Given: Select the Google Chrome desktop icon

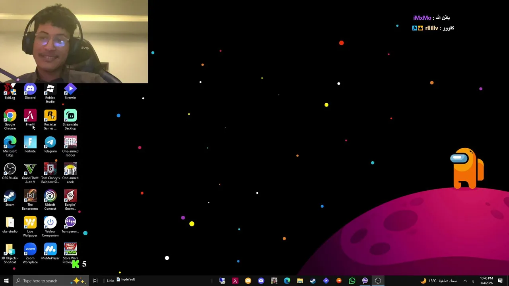Looking at the screenshot, I should [10, 120].
